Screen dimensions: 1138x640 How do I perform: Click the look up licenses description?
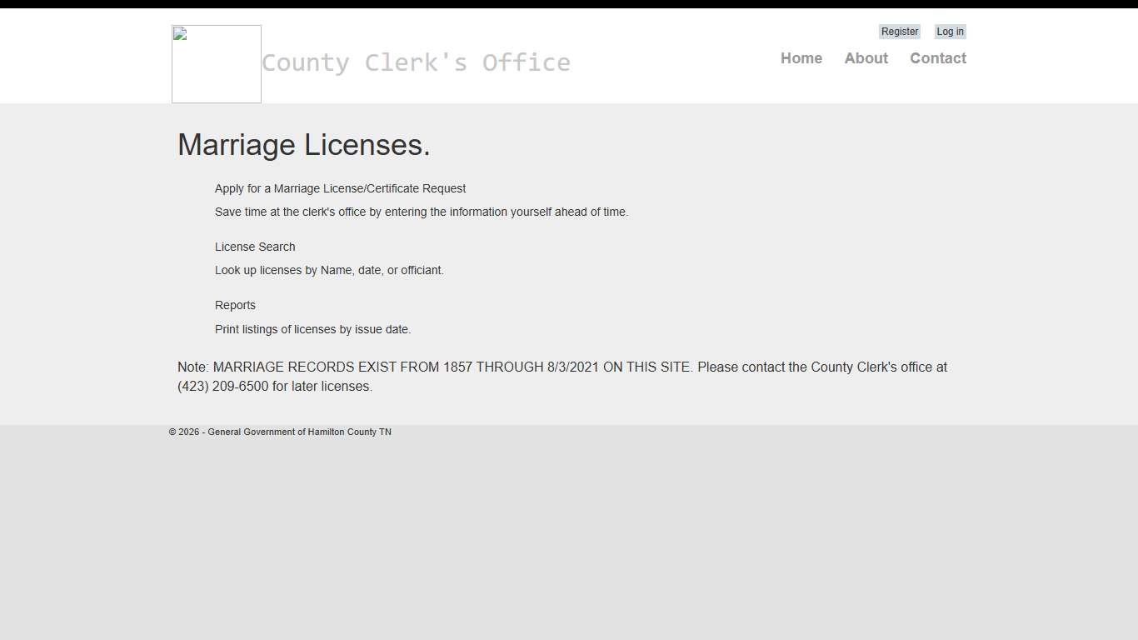click(x=329, y=270)
